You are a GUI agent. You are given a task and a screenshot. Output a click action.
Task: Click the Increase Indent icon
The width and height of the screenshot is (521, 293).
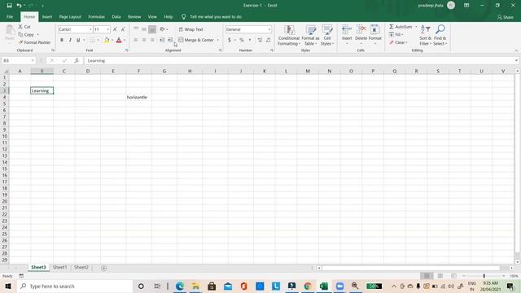click(170, 40)
